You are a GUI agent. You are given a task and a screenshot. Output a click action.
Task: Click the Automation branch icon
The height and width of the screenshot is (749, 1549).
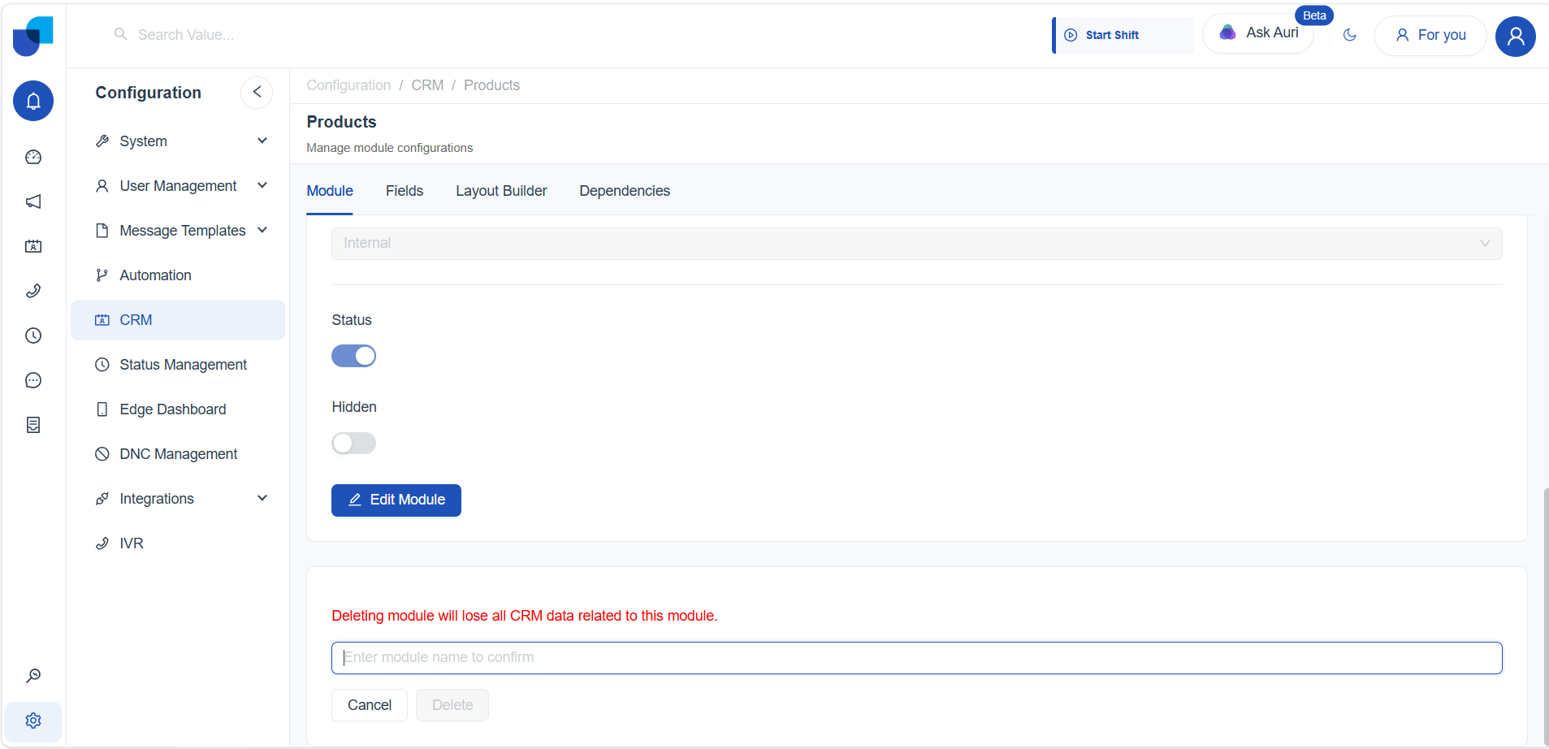(x=102, y=275)
